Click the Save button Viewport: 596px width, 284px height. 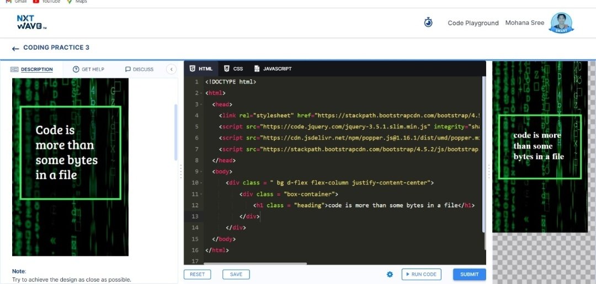coord(236,274)
